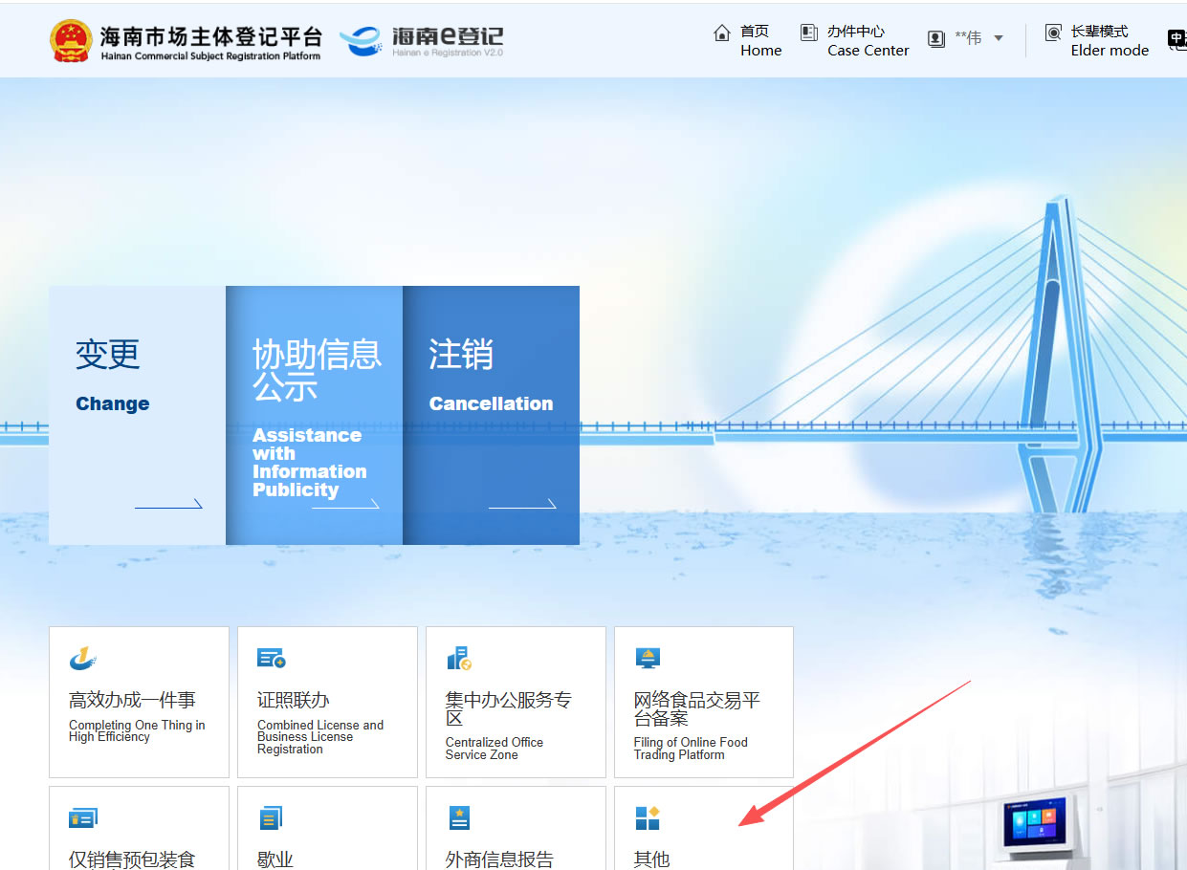This screenshot has height=870, width=1187.
Task: Go to 办件中心 Case Center
Action: click(x=868, y=41)
